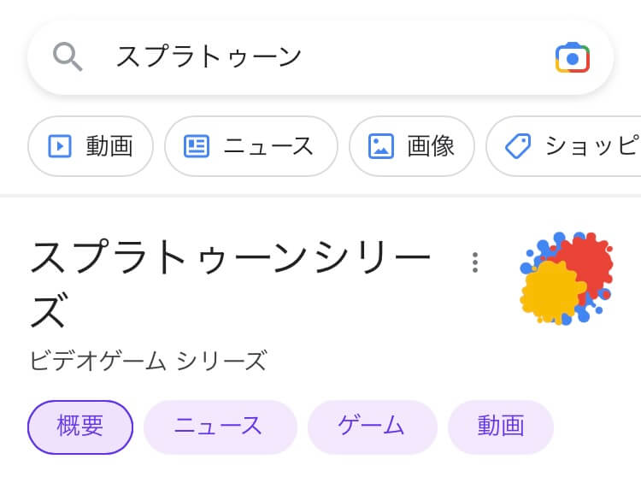The width and height of the screenshot is (641, 477).
Task: Open the three-dot more options menu
Action: pyautogui.click(x=475, y=262)
